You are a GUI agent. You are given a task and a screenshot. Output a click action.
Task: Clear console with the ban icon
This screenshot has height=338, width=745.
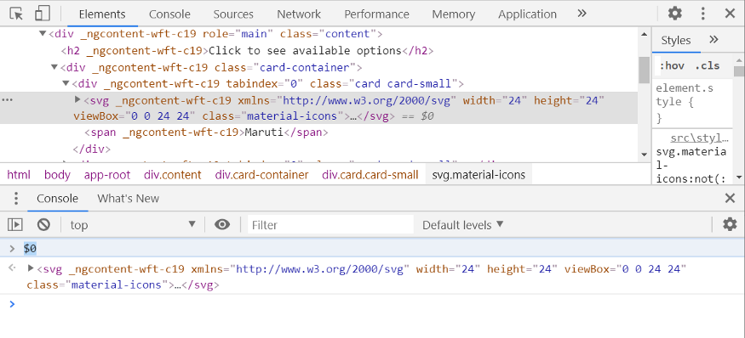point(43,225)
